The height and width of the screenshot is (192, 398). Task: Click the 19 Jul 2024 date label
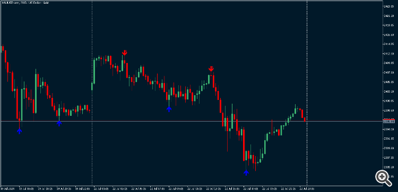coord(7,189)
